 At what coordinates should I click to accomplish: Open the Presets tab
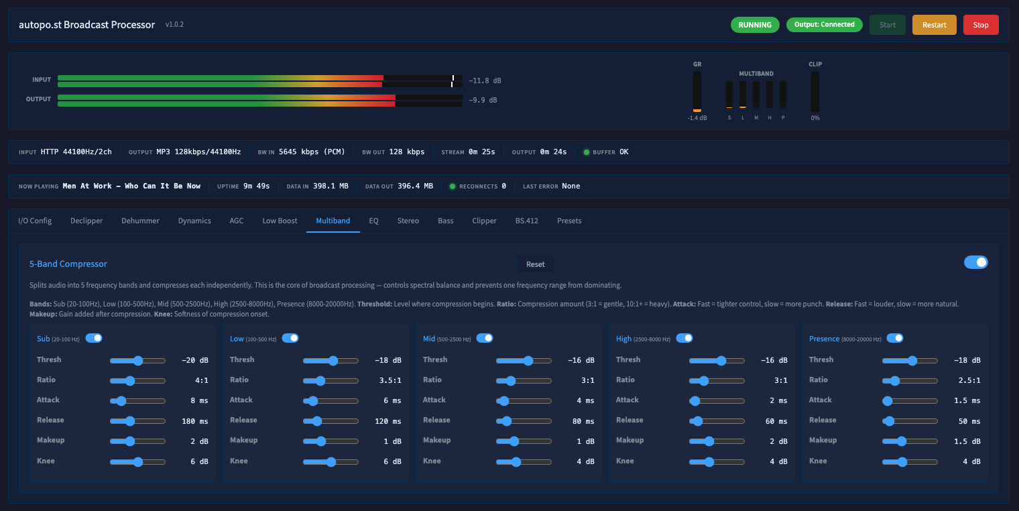coord(569,221)
